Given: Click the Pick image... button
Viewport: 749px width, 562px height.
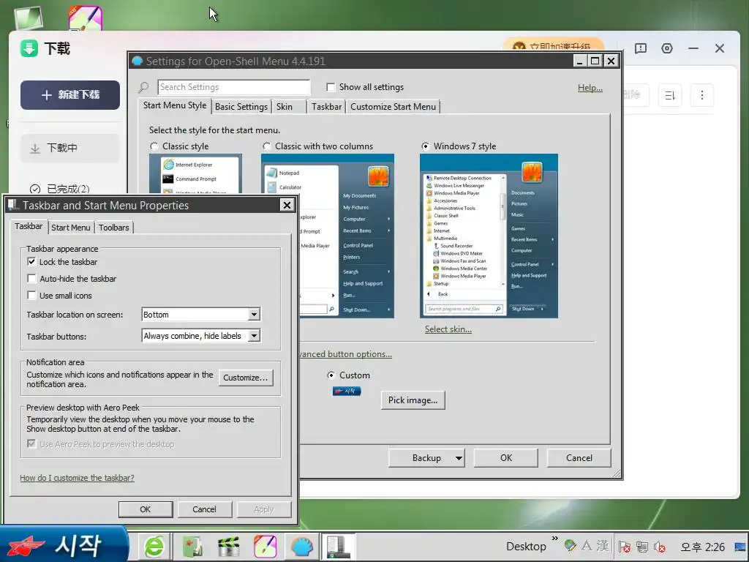Looking at the screenshot, I should [413, 400].
